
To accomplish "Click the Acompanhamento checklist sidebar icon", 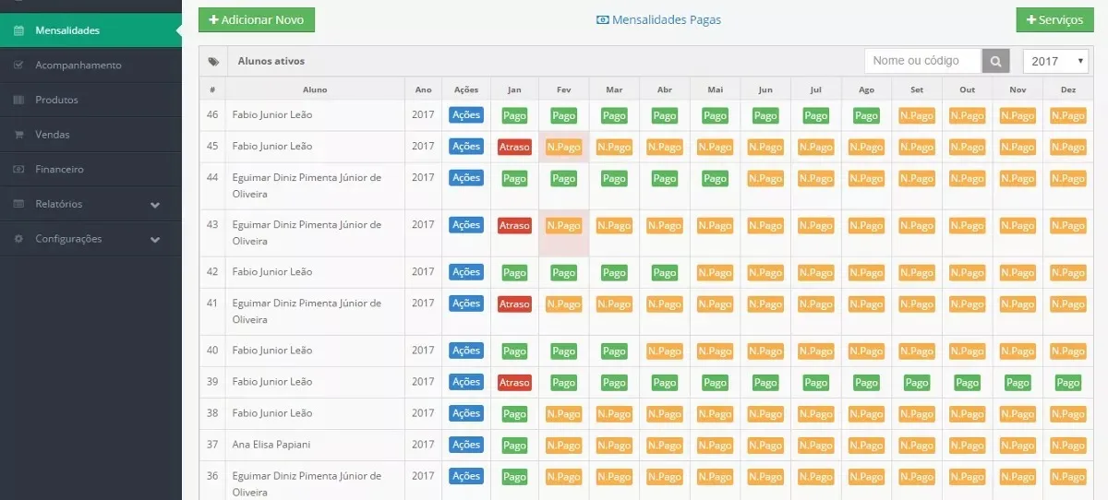I will point(18,65).
